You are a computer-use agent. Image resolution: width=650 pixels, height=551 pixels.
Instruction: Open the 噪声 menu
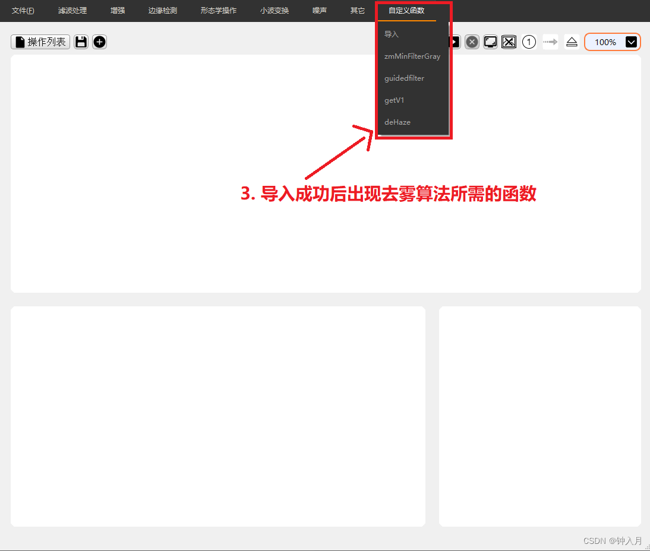320,10
